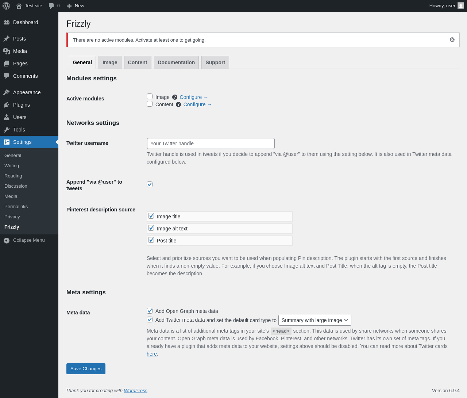Open the Documentation tab

[176, 62]
